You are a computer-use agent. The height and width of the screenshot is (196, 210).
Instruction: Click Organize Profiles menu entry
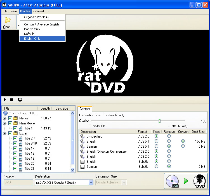[x=36, y=17]
